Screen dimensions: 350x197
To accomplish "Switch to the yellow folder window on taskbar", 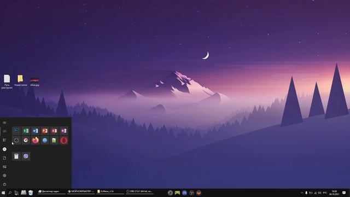I will [110, 192].
